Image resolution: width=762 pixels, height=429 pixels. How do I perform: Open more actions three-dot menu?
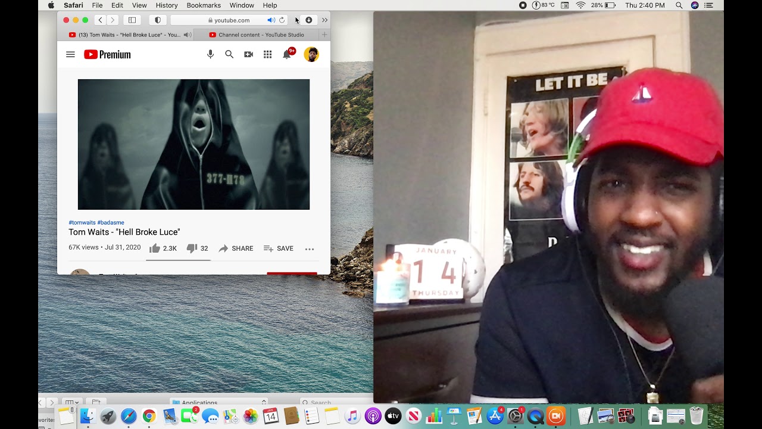coord(310,249)
